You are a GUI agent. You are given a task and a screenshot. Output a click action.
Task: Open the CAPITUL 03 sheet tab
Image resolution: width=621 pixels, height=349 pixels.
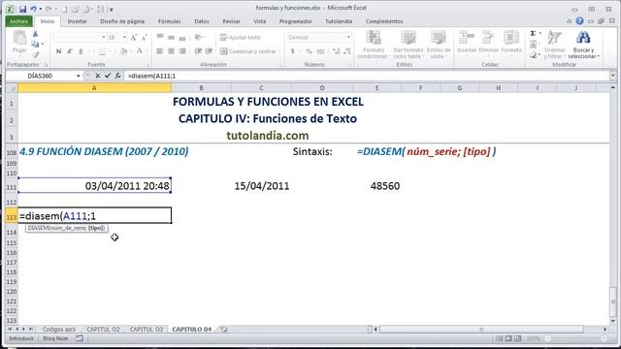pyautogui.click(x=147, y=330)
